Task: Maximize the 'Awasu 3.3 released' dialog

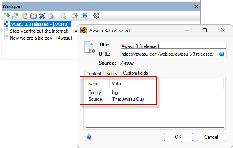Action: (205, 30)
